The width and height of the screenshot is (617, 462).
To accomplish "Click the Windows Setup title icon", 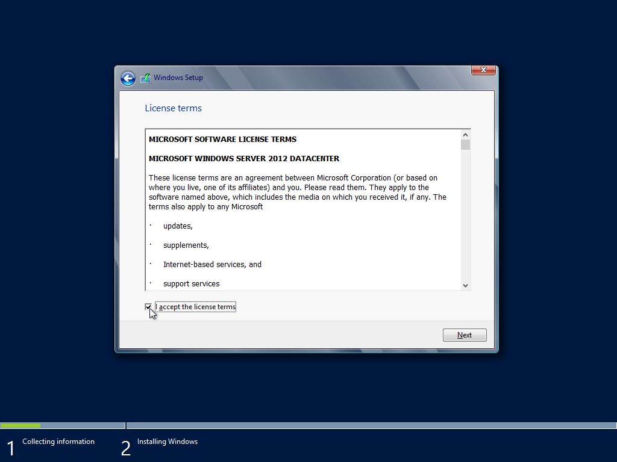I will coord(146,78).
